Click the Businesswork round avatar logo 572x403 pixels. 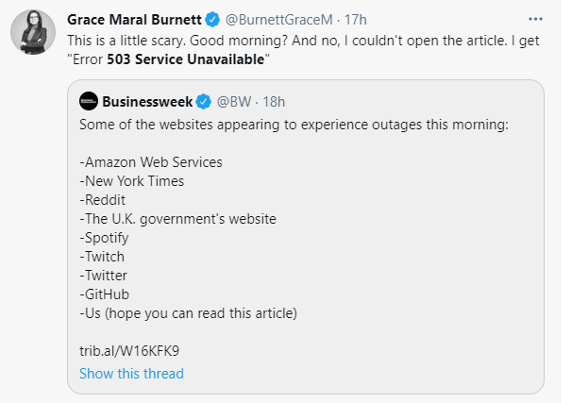click(89, 101)
